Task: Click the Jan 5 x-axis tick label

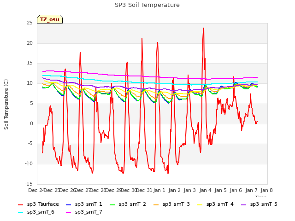Action: (x=220, y=190)
